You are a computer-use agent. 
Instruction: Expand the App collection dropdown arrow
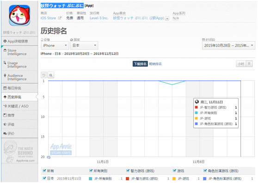(x=167, y=18)
